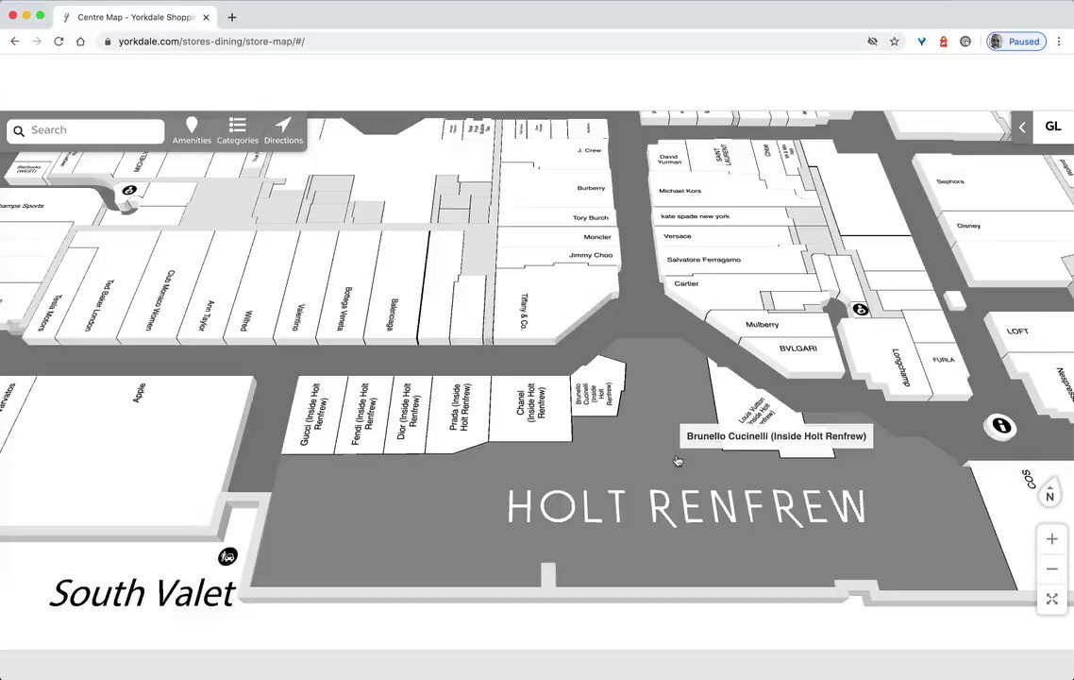
Task: Click the accessibility icon near Mulberry
Action: pos(861,310)
